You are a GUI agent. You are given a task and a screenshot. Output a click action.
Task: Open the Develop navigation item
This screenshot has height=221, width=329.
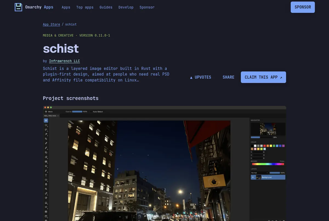coord(126,7)
